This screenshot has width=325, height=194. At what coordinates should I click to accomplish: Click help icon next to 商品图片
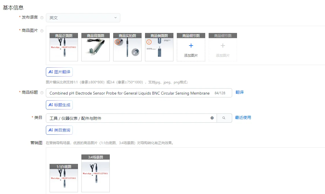coord(42,31)
